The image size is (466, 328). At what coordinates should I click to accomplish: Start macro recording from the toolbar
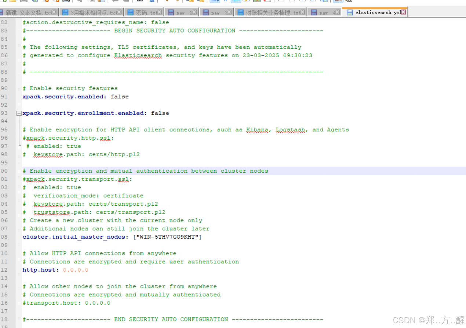click(281, 1)
